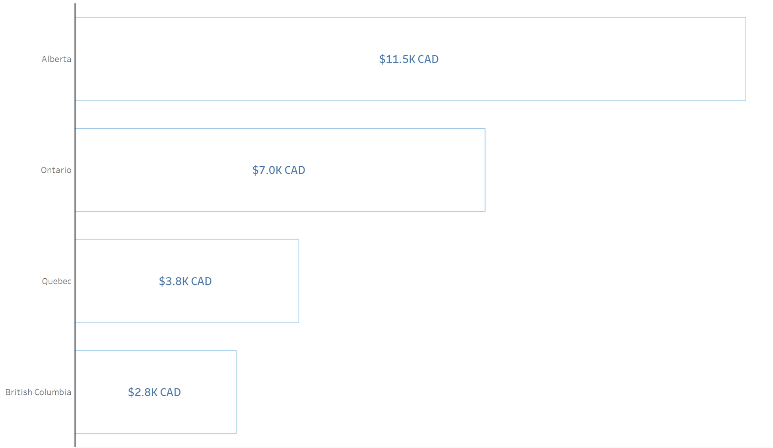773x448 pixels.
Task: Click the $3.8K CAD mark label
Action: [185, 281]
